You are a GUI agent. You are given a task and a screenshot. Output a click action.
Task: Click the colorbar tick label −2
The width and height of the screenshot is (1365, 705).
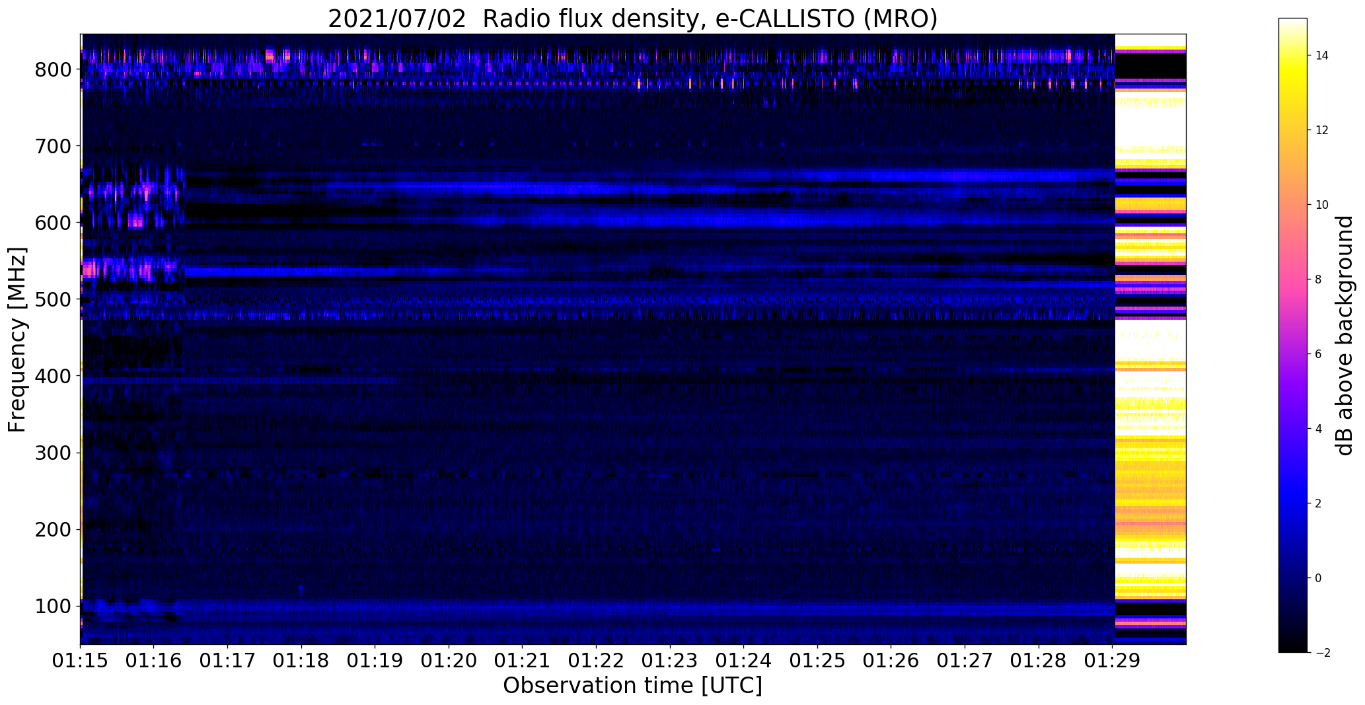(1322, 653)
